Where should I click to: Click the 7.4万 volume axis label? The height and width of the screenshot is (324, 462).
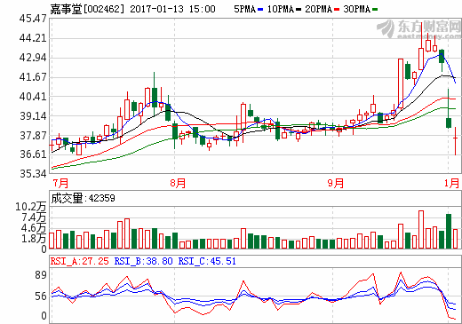34,217
